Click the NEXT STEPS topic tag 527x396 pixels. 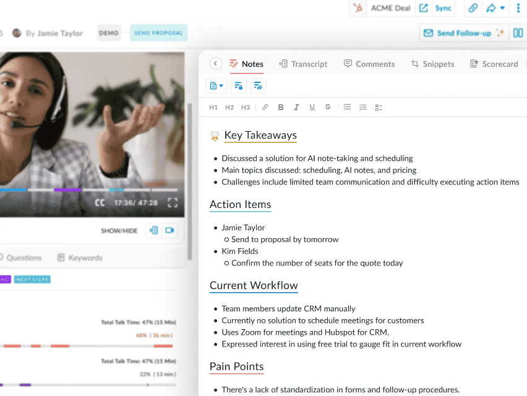point(32,279)
